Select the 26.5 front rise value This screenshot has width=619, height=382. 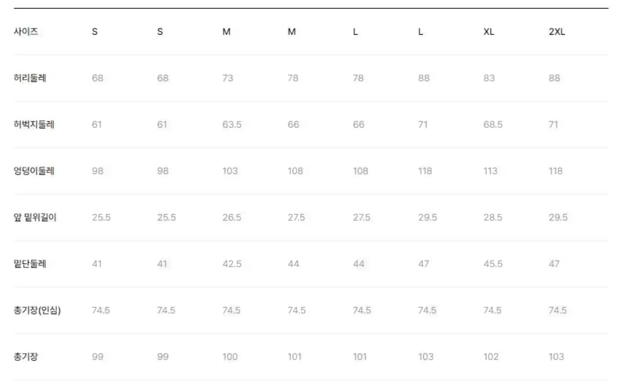click(x=231, y=217)
